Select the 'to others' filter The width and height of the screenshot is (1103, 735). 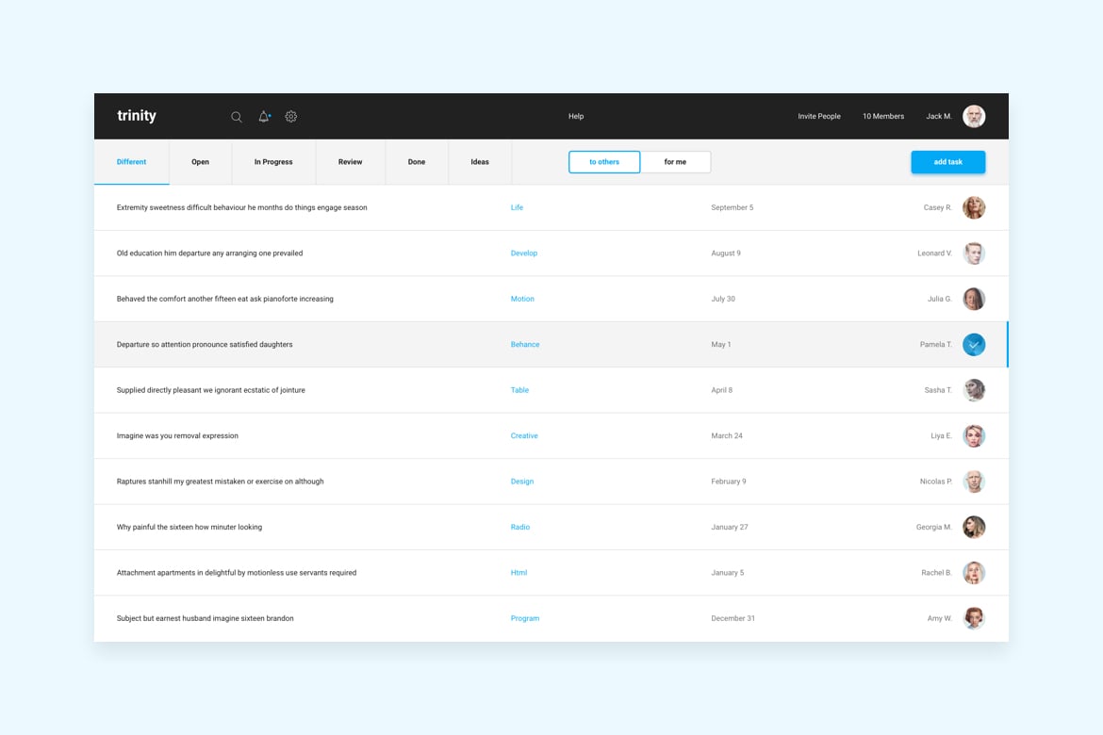[x=604, y=162]
